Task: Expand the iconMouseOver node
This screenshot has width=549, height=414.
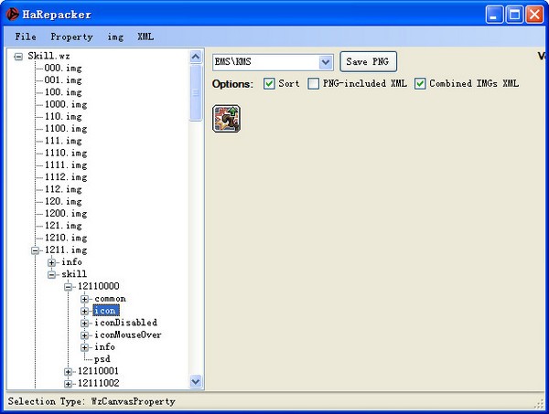Action: (x=84, y=335)
